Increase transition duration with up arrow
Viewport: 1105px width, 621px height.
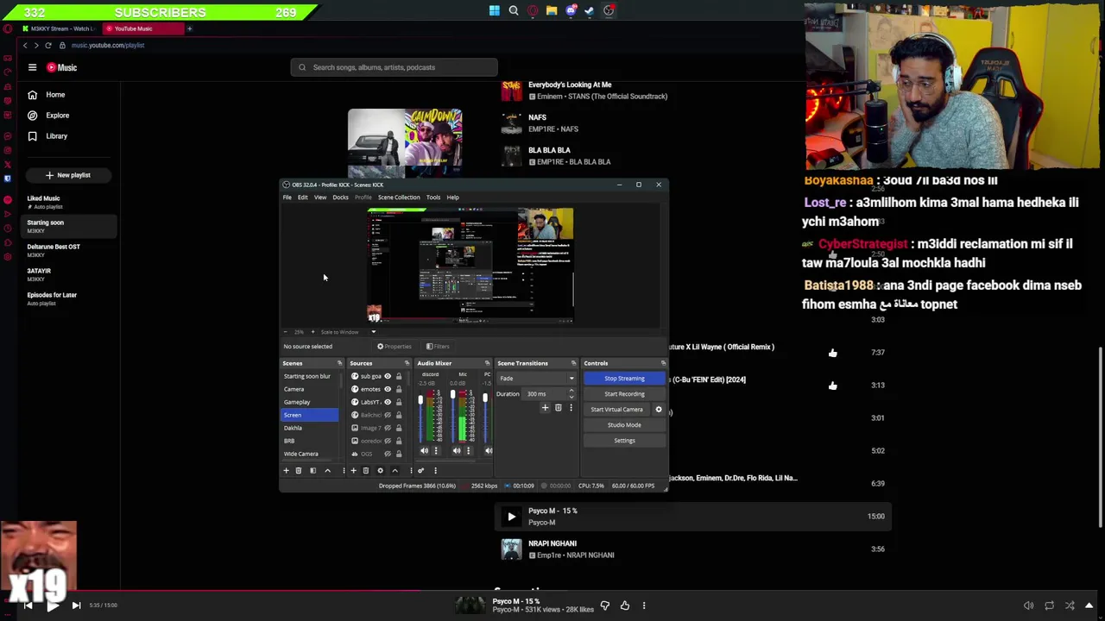[571, 392]
